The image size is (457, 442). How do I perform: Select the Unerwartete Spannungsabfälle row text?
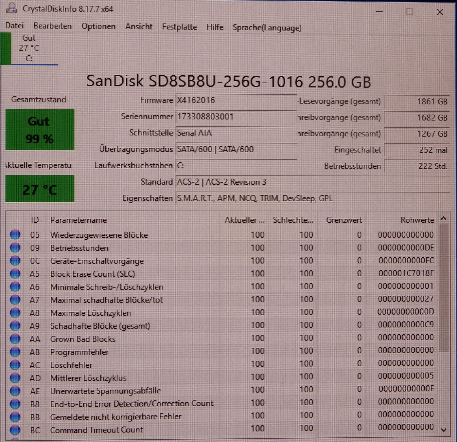point(105,391)
